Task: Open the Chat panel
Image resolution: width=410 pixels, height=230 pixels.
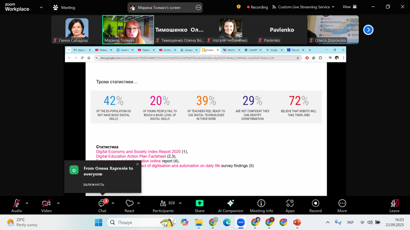Action: [102, 205]
